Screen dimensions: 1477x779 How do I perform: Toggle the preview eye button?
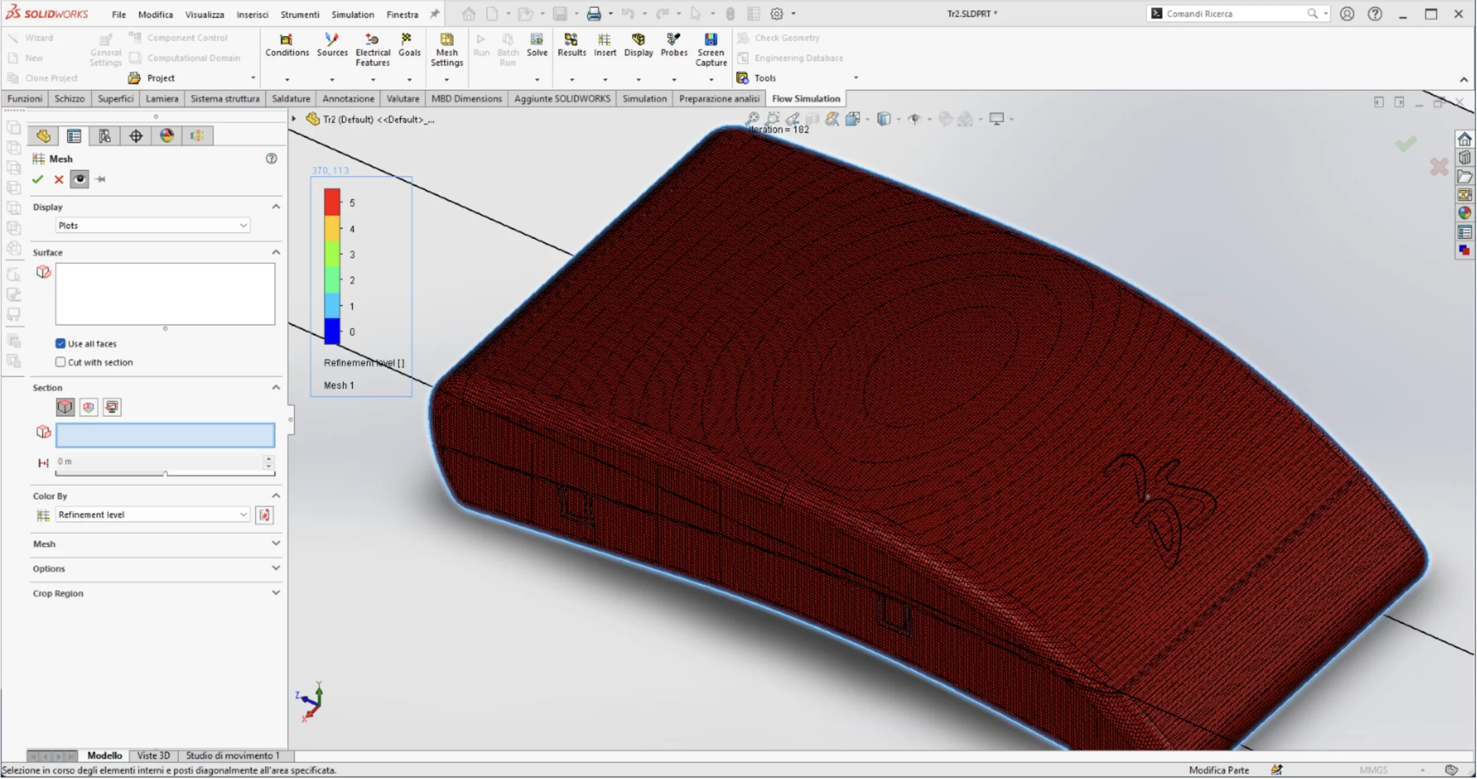(x=80, y=179)
